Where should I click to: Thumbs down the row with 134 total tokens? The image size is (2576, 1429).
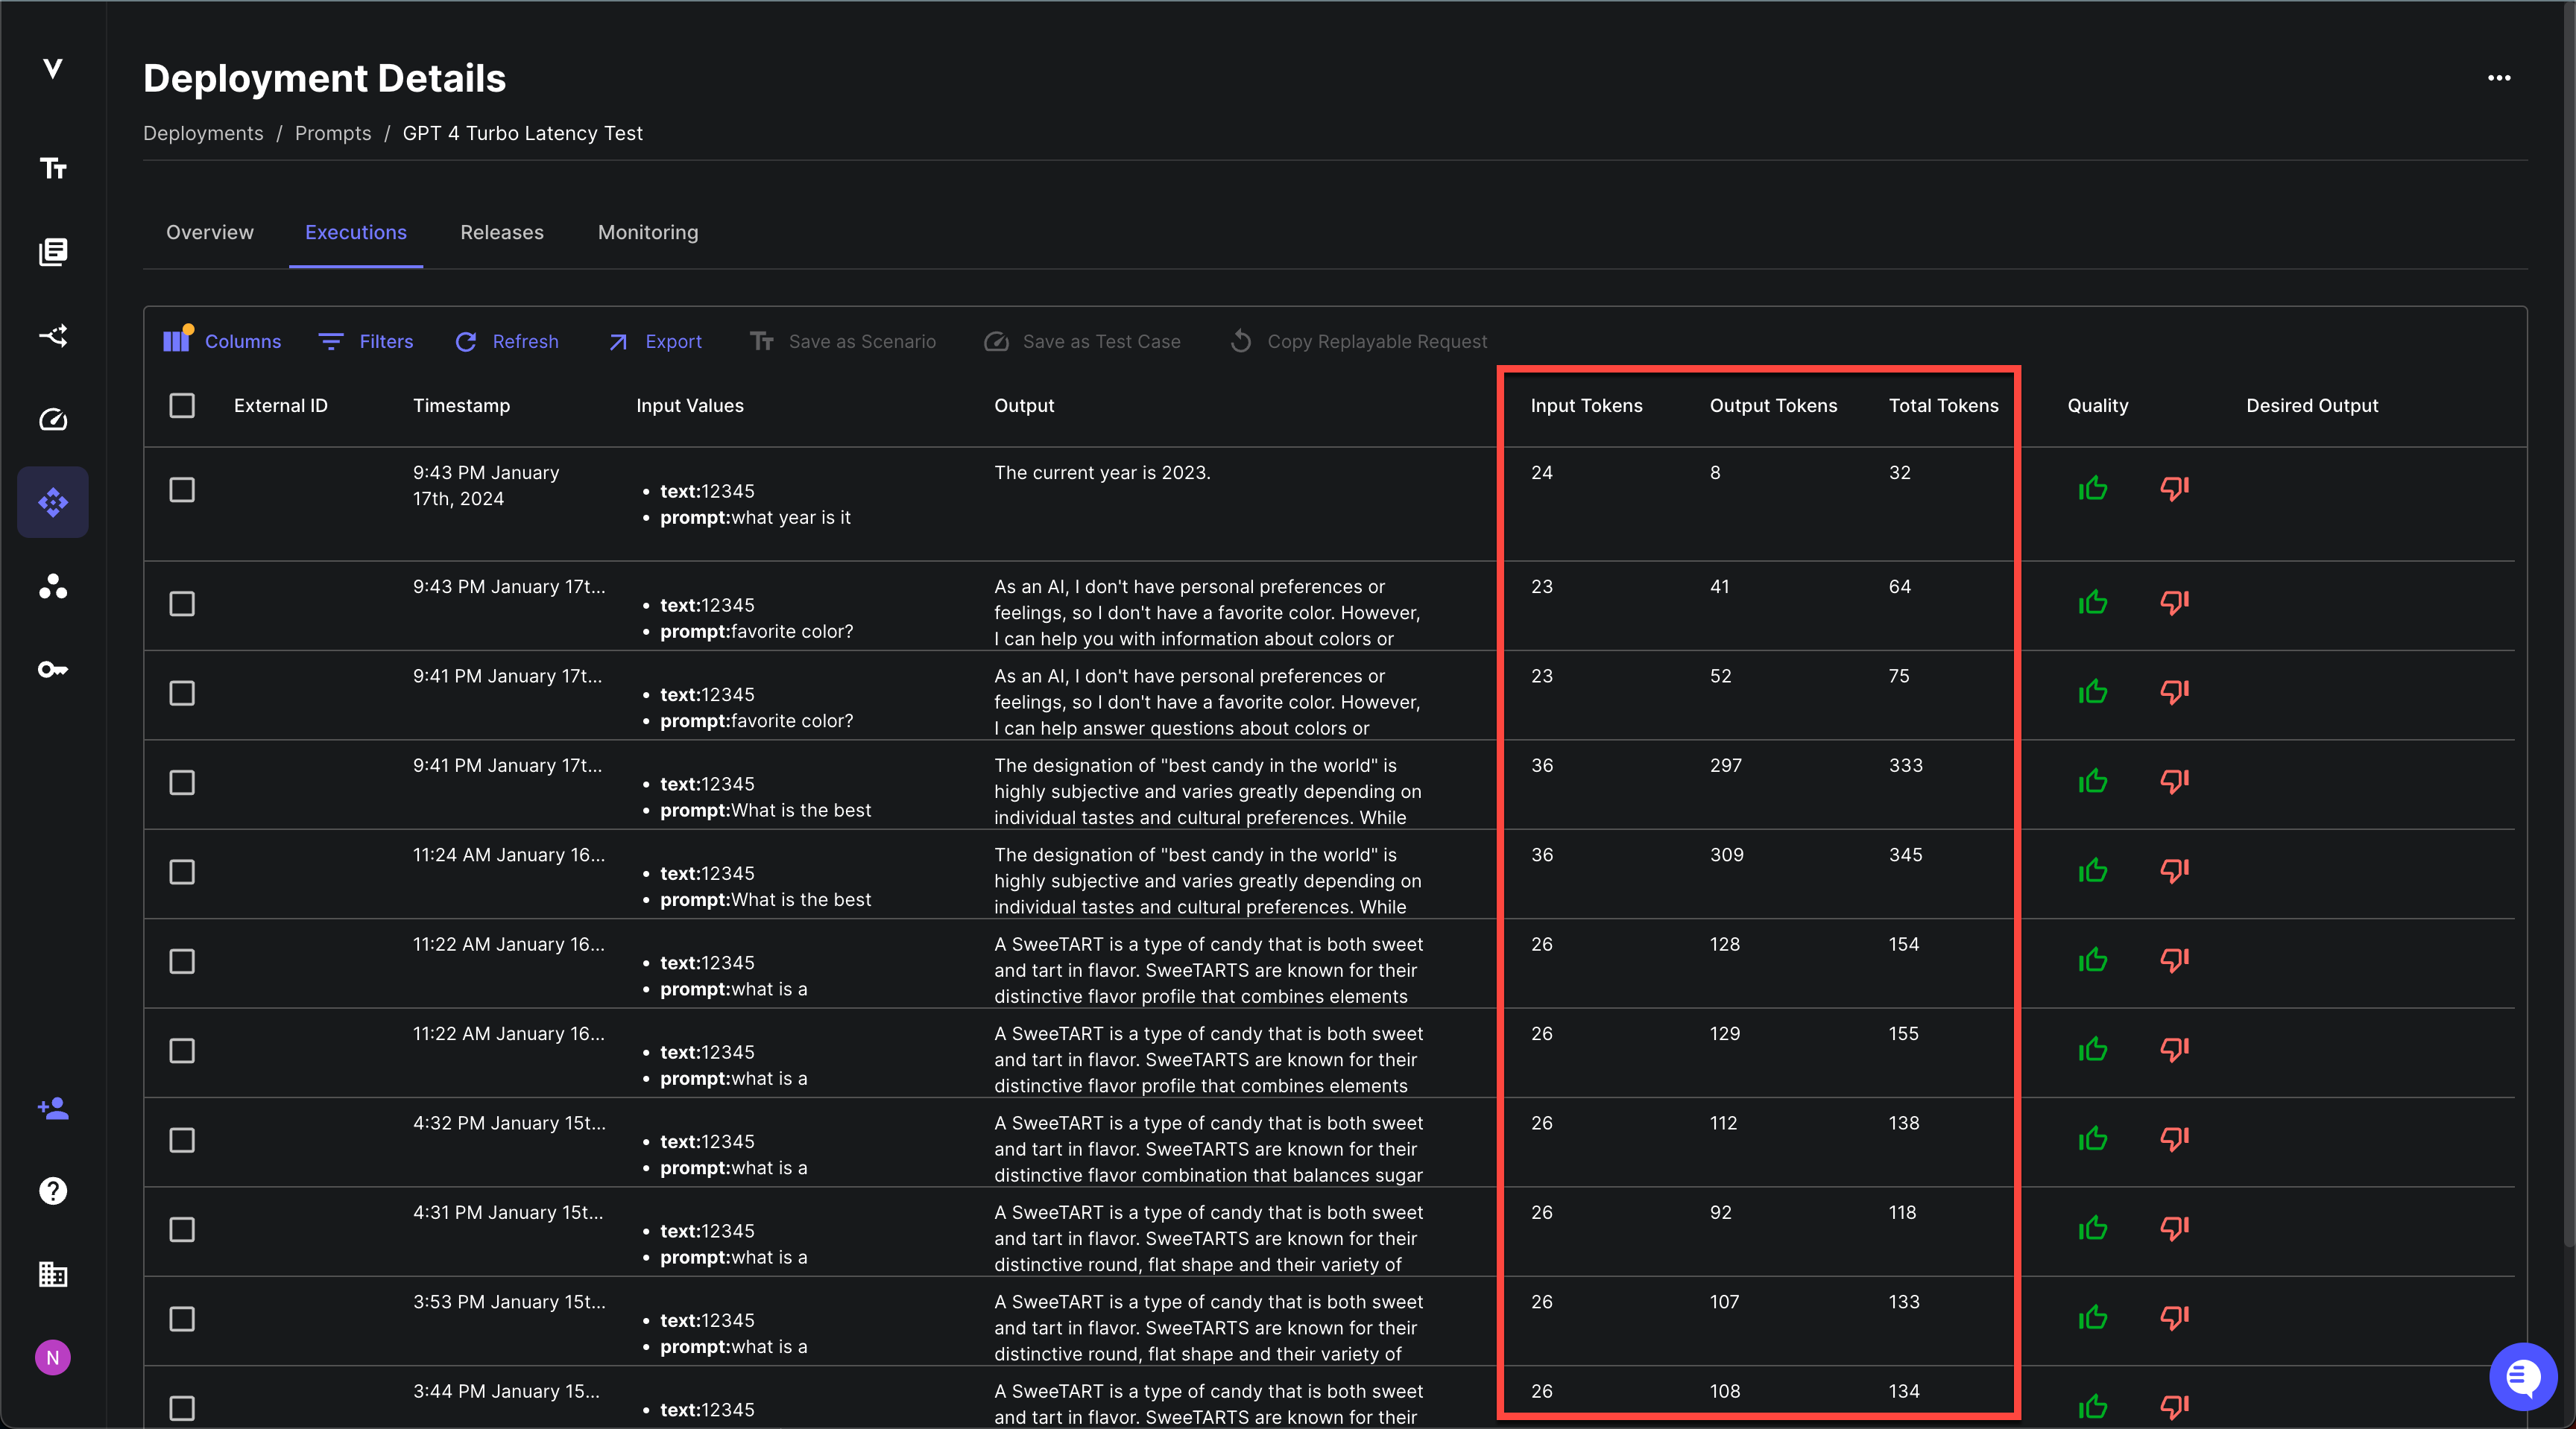(2174, 1406)
